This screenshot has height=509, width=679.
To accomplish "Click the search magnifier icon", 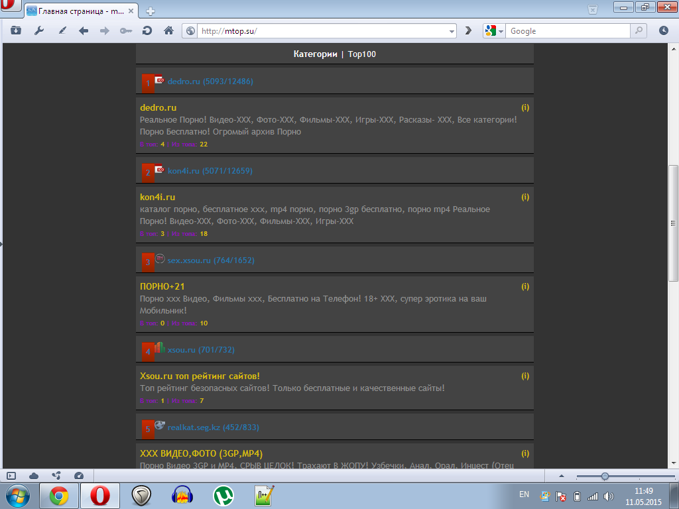I will (639, 30).
